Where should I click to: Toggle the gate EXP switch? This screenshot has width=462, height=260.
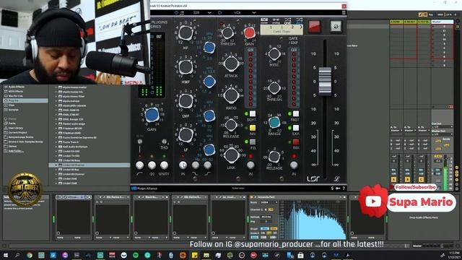point(295,128)
